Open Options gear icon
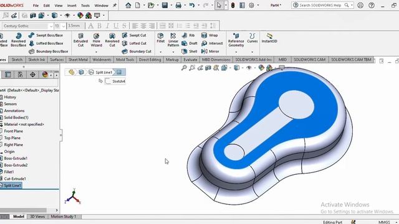The height and width of the screenshot is (224, 399). tap(251, 5)
